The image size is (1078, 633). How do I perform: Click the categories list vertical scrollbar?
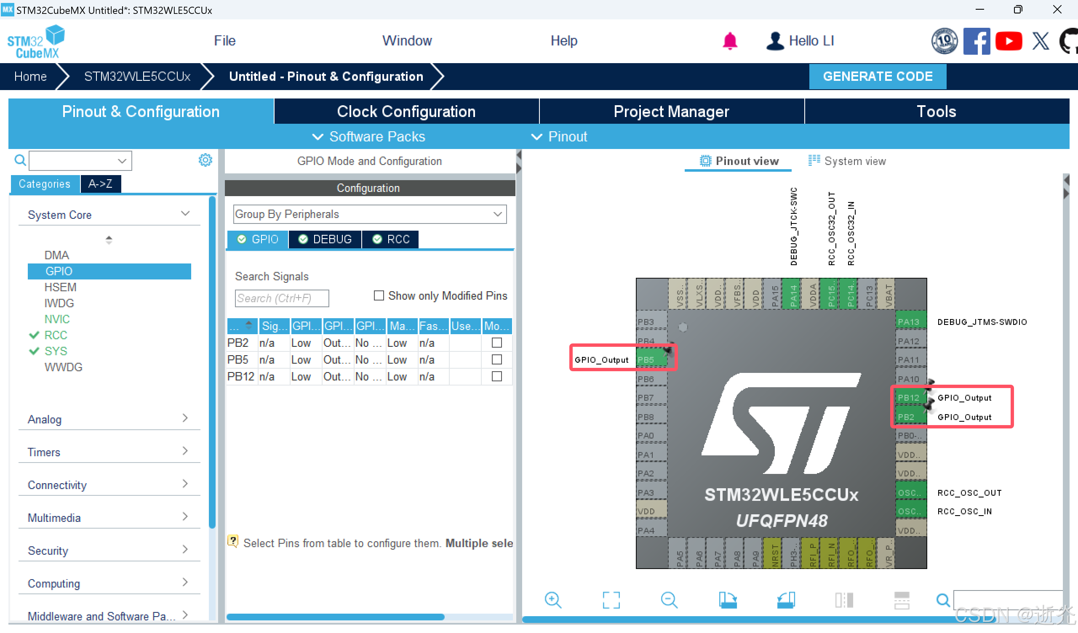(x=212, y=362)
